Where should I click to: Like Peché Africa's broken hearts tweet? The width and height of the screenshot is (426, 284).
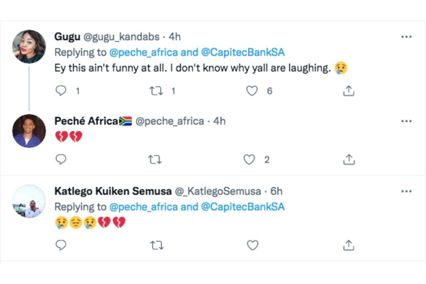[x=249, y=160]
